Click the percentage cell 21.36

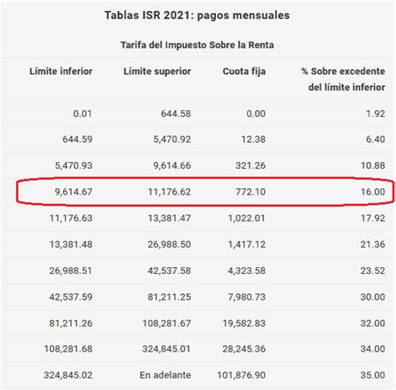[373, 245]
